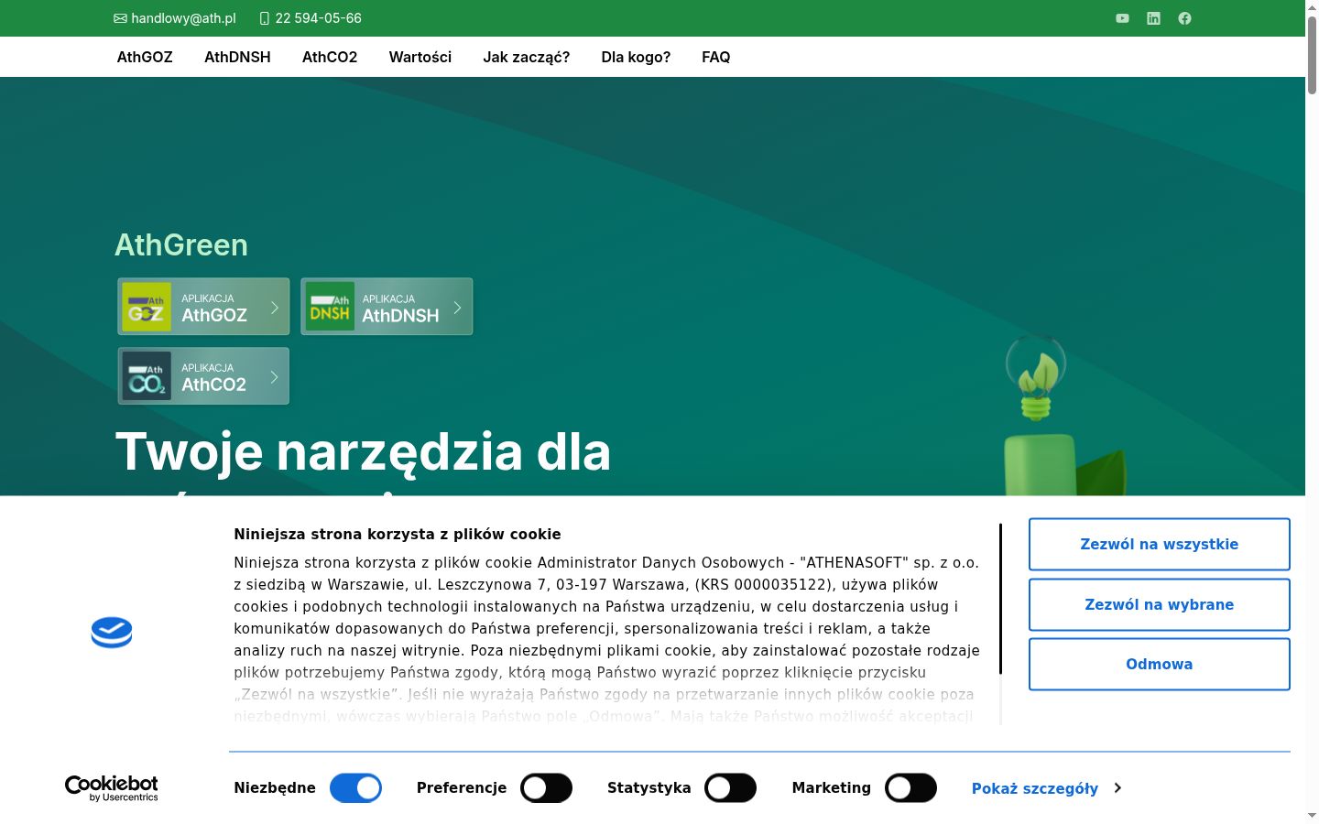Click the Statystyka label
Screen dimensions: 1319x824
(649, 787)
